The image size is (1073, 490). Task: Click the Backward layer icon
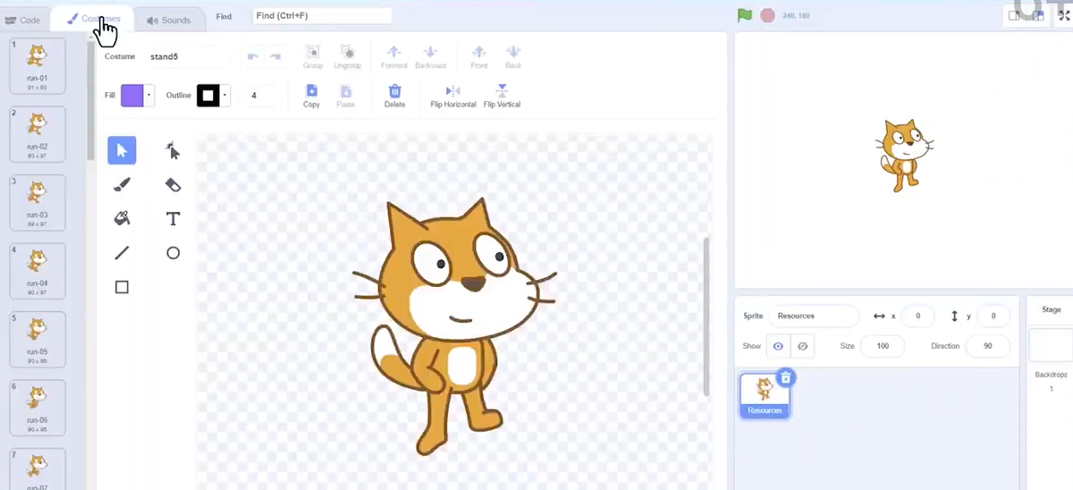(430, 57)
